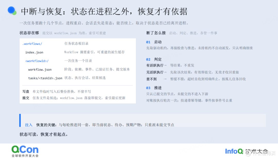Click the 提交 label in the white card
278x159 pixels.
click(26, 98)
